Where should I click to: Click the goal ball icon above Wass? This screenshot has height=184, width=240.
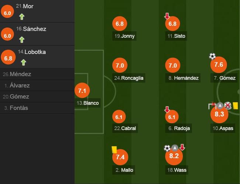pos(167,148)
